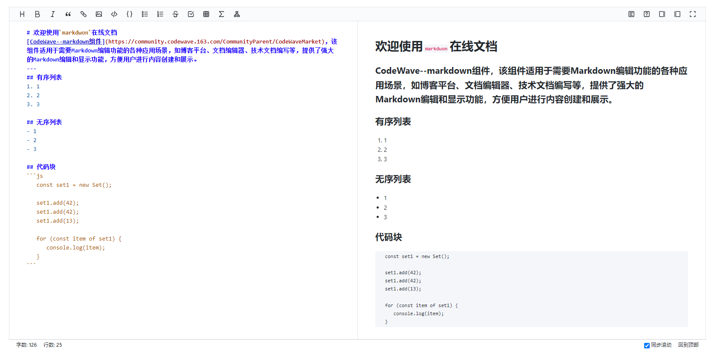
Task: Insert an image via picture icon
Action: (99, 14)
